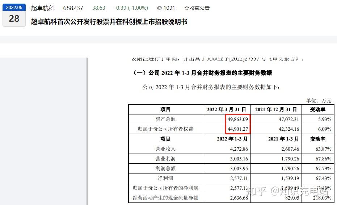Click the change rate 67.86%

point(324,159)
